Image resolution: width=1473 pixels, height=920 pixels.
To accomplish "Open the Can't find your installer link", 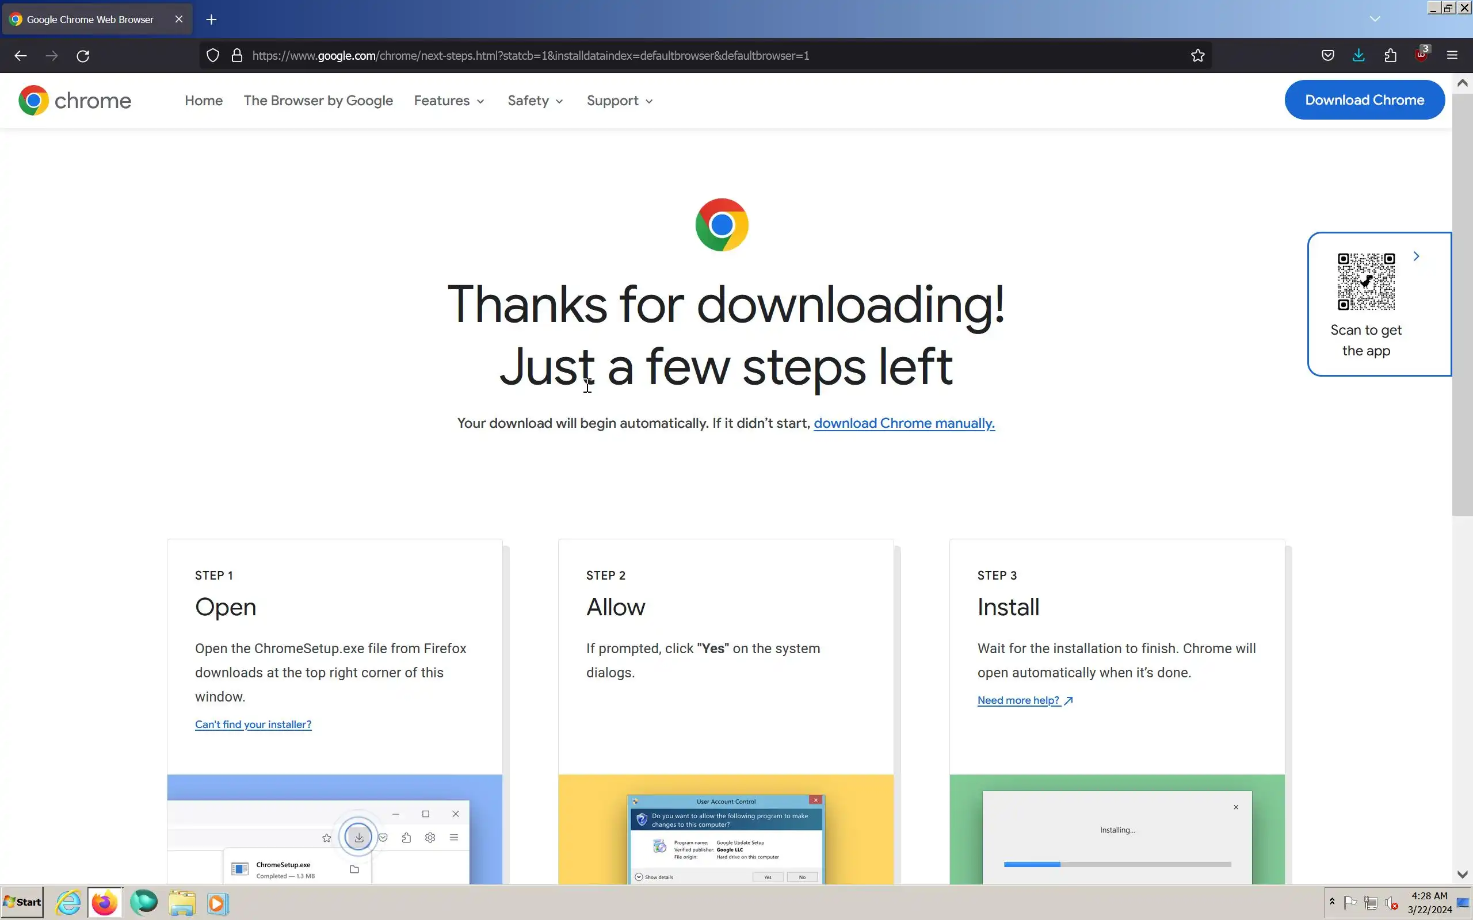I will (253, 724).
